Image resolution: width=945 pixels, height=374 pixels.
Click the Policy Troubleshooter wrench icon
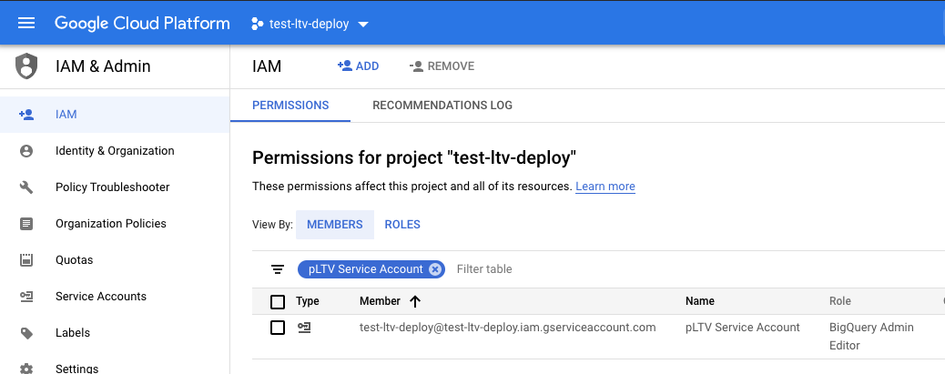tap(26, 187)
